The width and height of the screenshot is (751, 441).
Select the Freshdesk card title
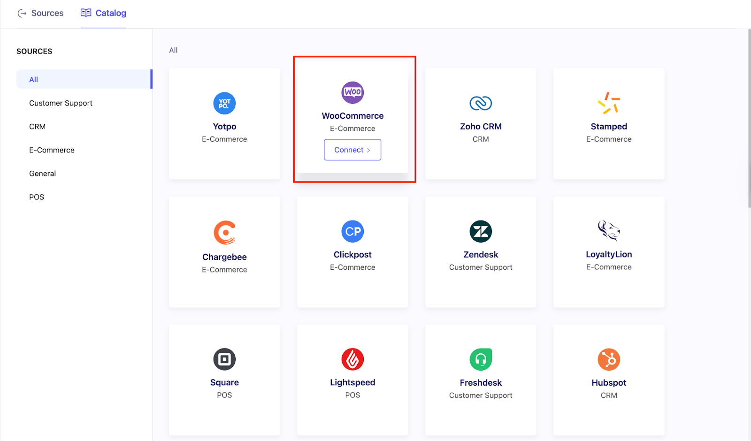click(x=481, y=383)
